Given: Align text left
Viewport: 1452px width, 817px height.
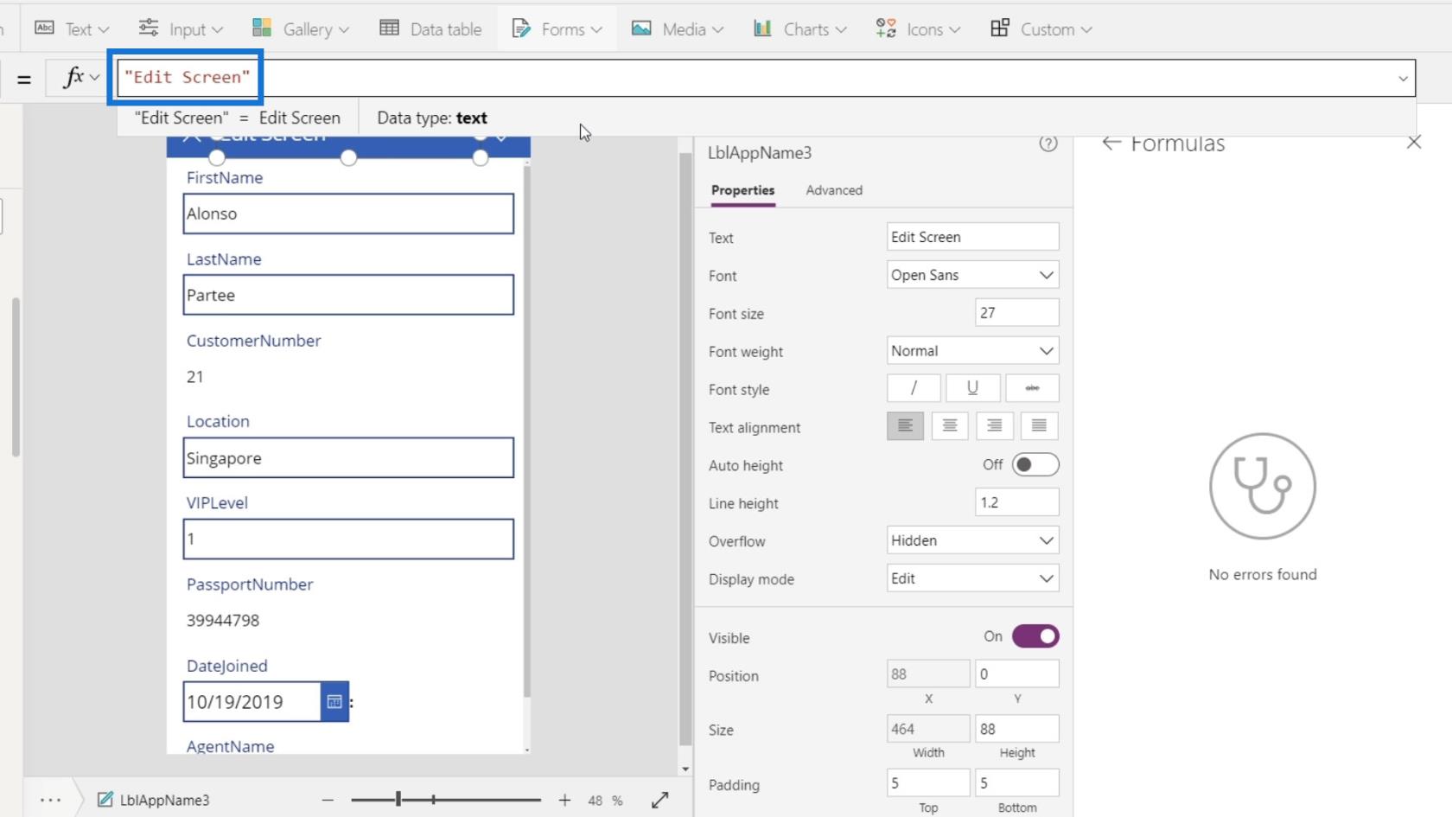Looking at the screenshot, I should (905, 426).
